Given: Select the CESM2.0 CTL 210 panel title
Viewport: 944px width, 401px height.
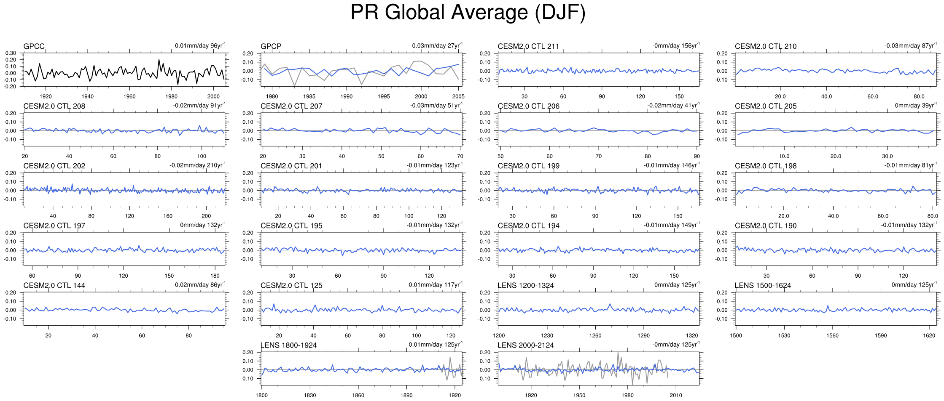Looking at the screenshot, I should pyautogui.click(x=766, y=46).
